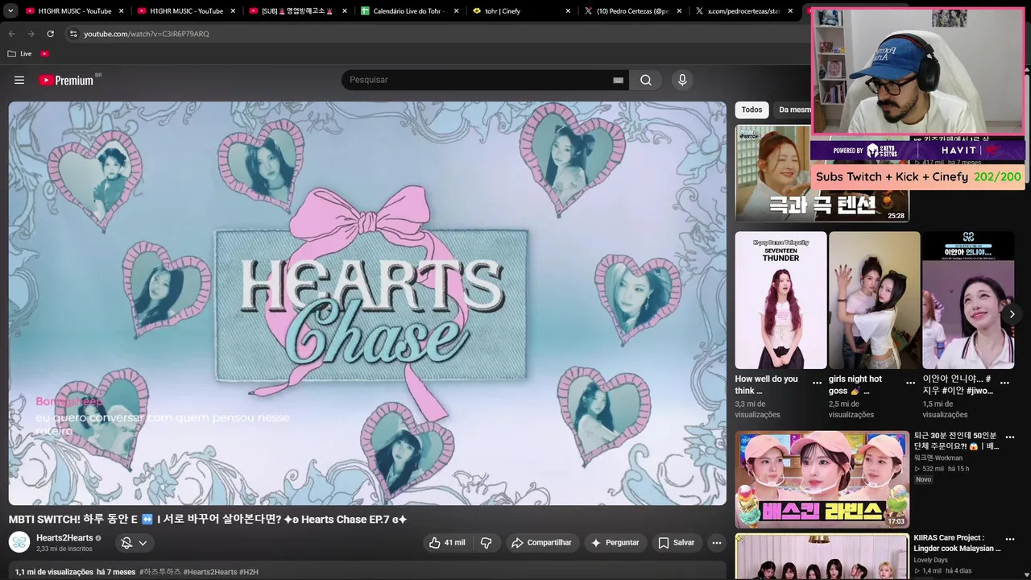Open the KIIRAS video thumbnail
Image resolution: width=1031 pixels, height=580 pixels.
pyautogui.click(x=822, y=557)
